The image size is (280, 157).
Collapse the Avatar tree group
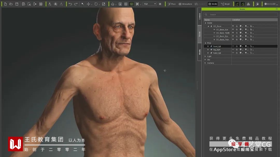pos(205,23)
